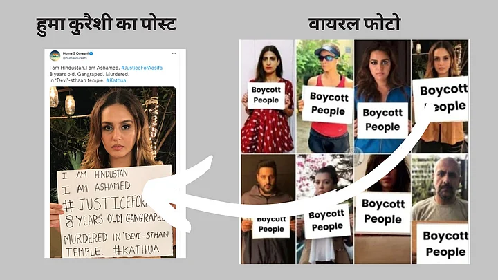The width and height of the screenshot is (498, 280).
Task: Select collage photo with blue jacket
Action: tap(382, 97)
